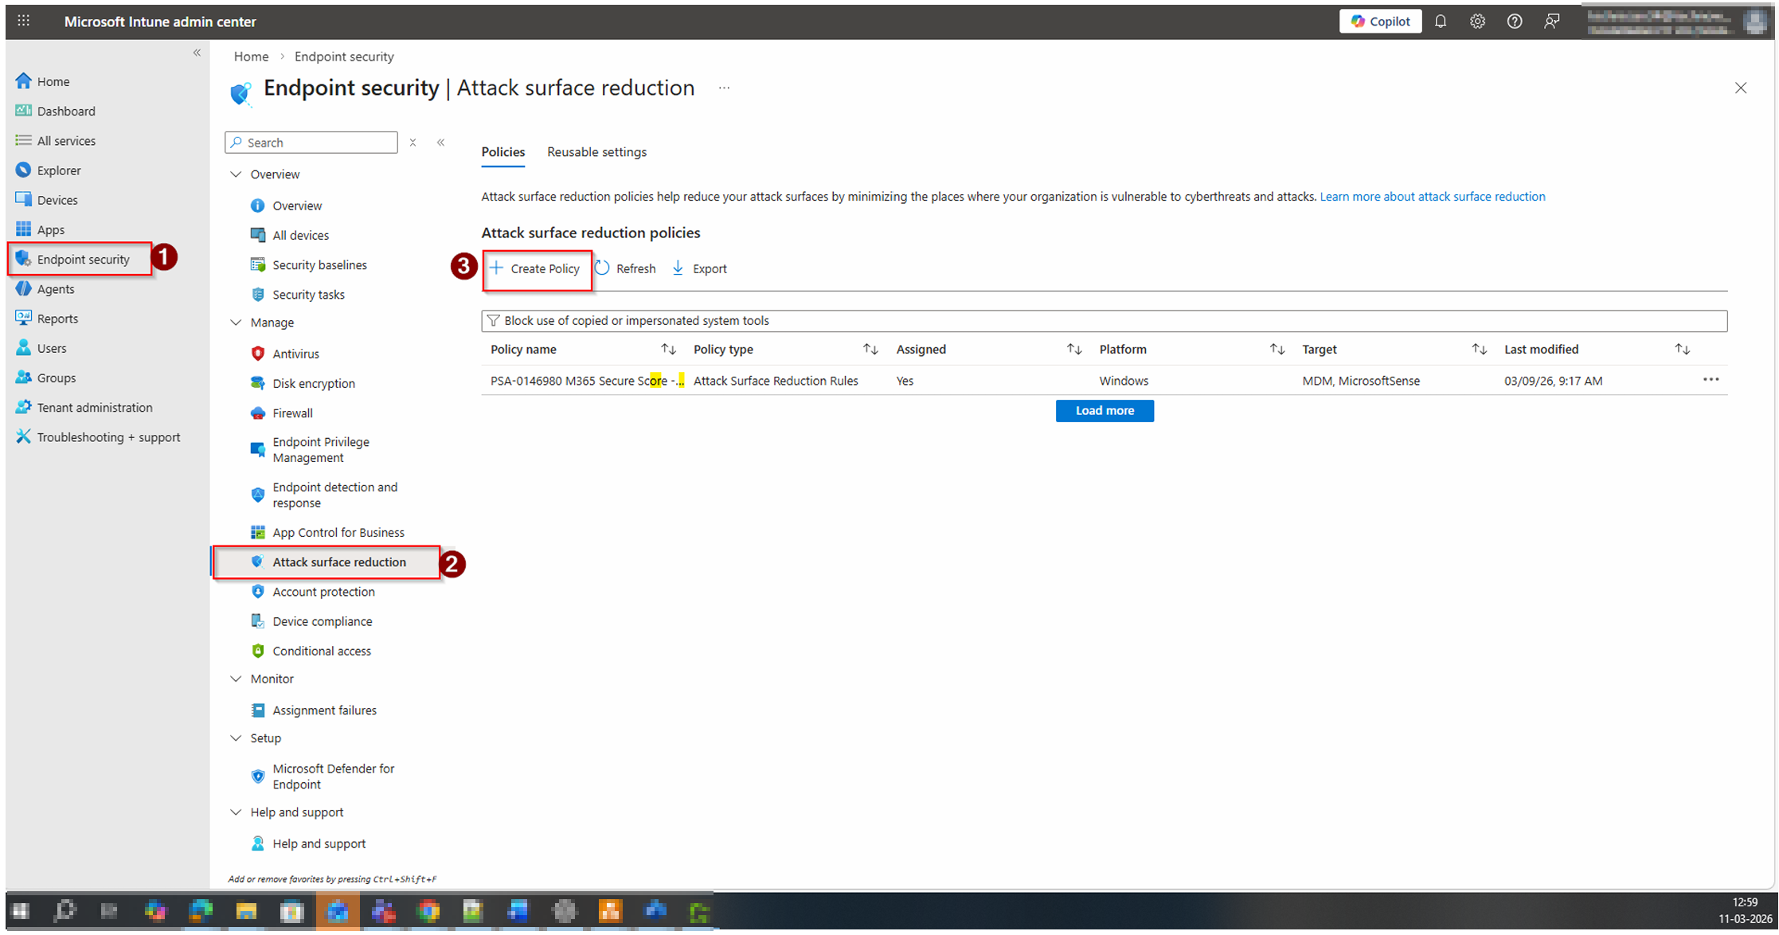Image resolution: width=1779 pixels, height=935 pixels.
Task: Click the blade Search field
Action: [311, 143]
